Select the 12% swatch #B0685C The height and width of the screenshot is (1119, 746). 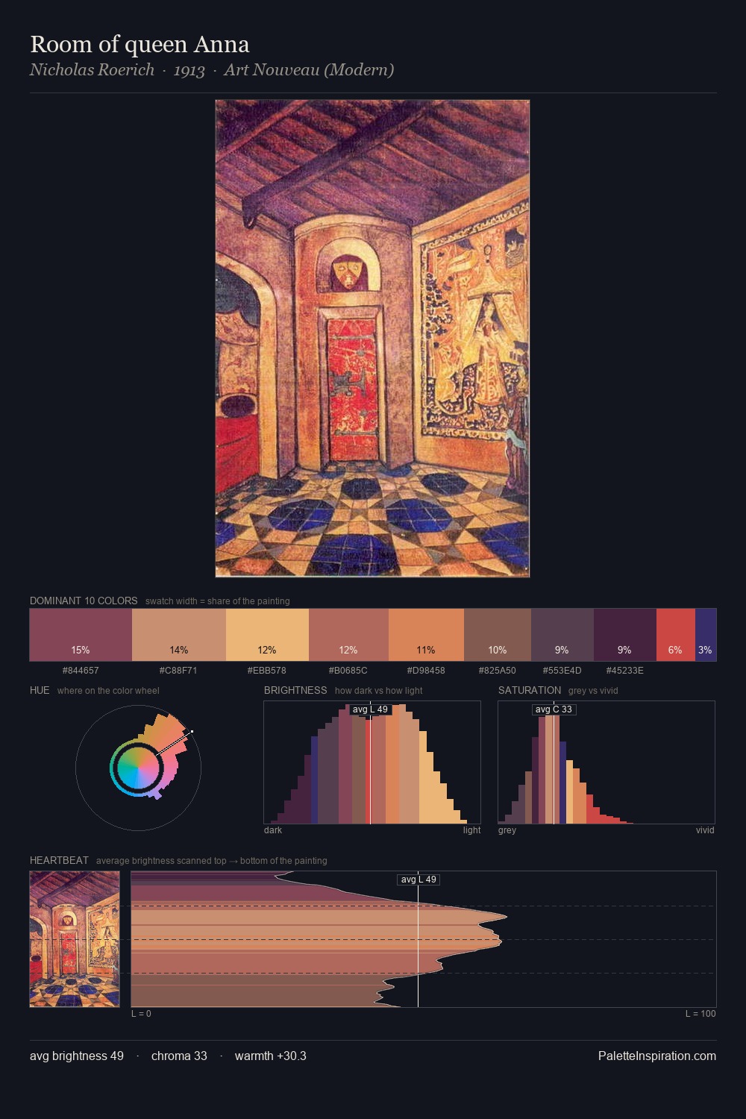pos(348,635)
